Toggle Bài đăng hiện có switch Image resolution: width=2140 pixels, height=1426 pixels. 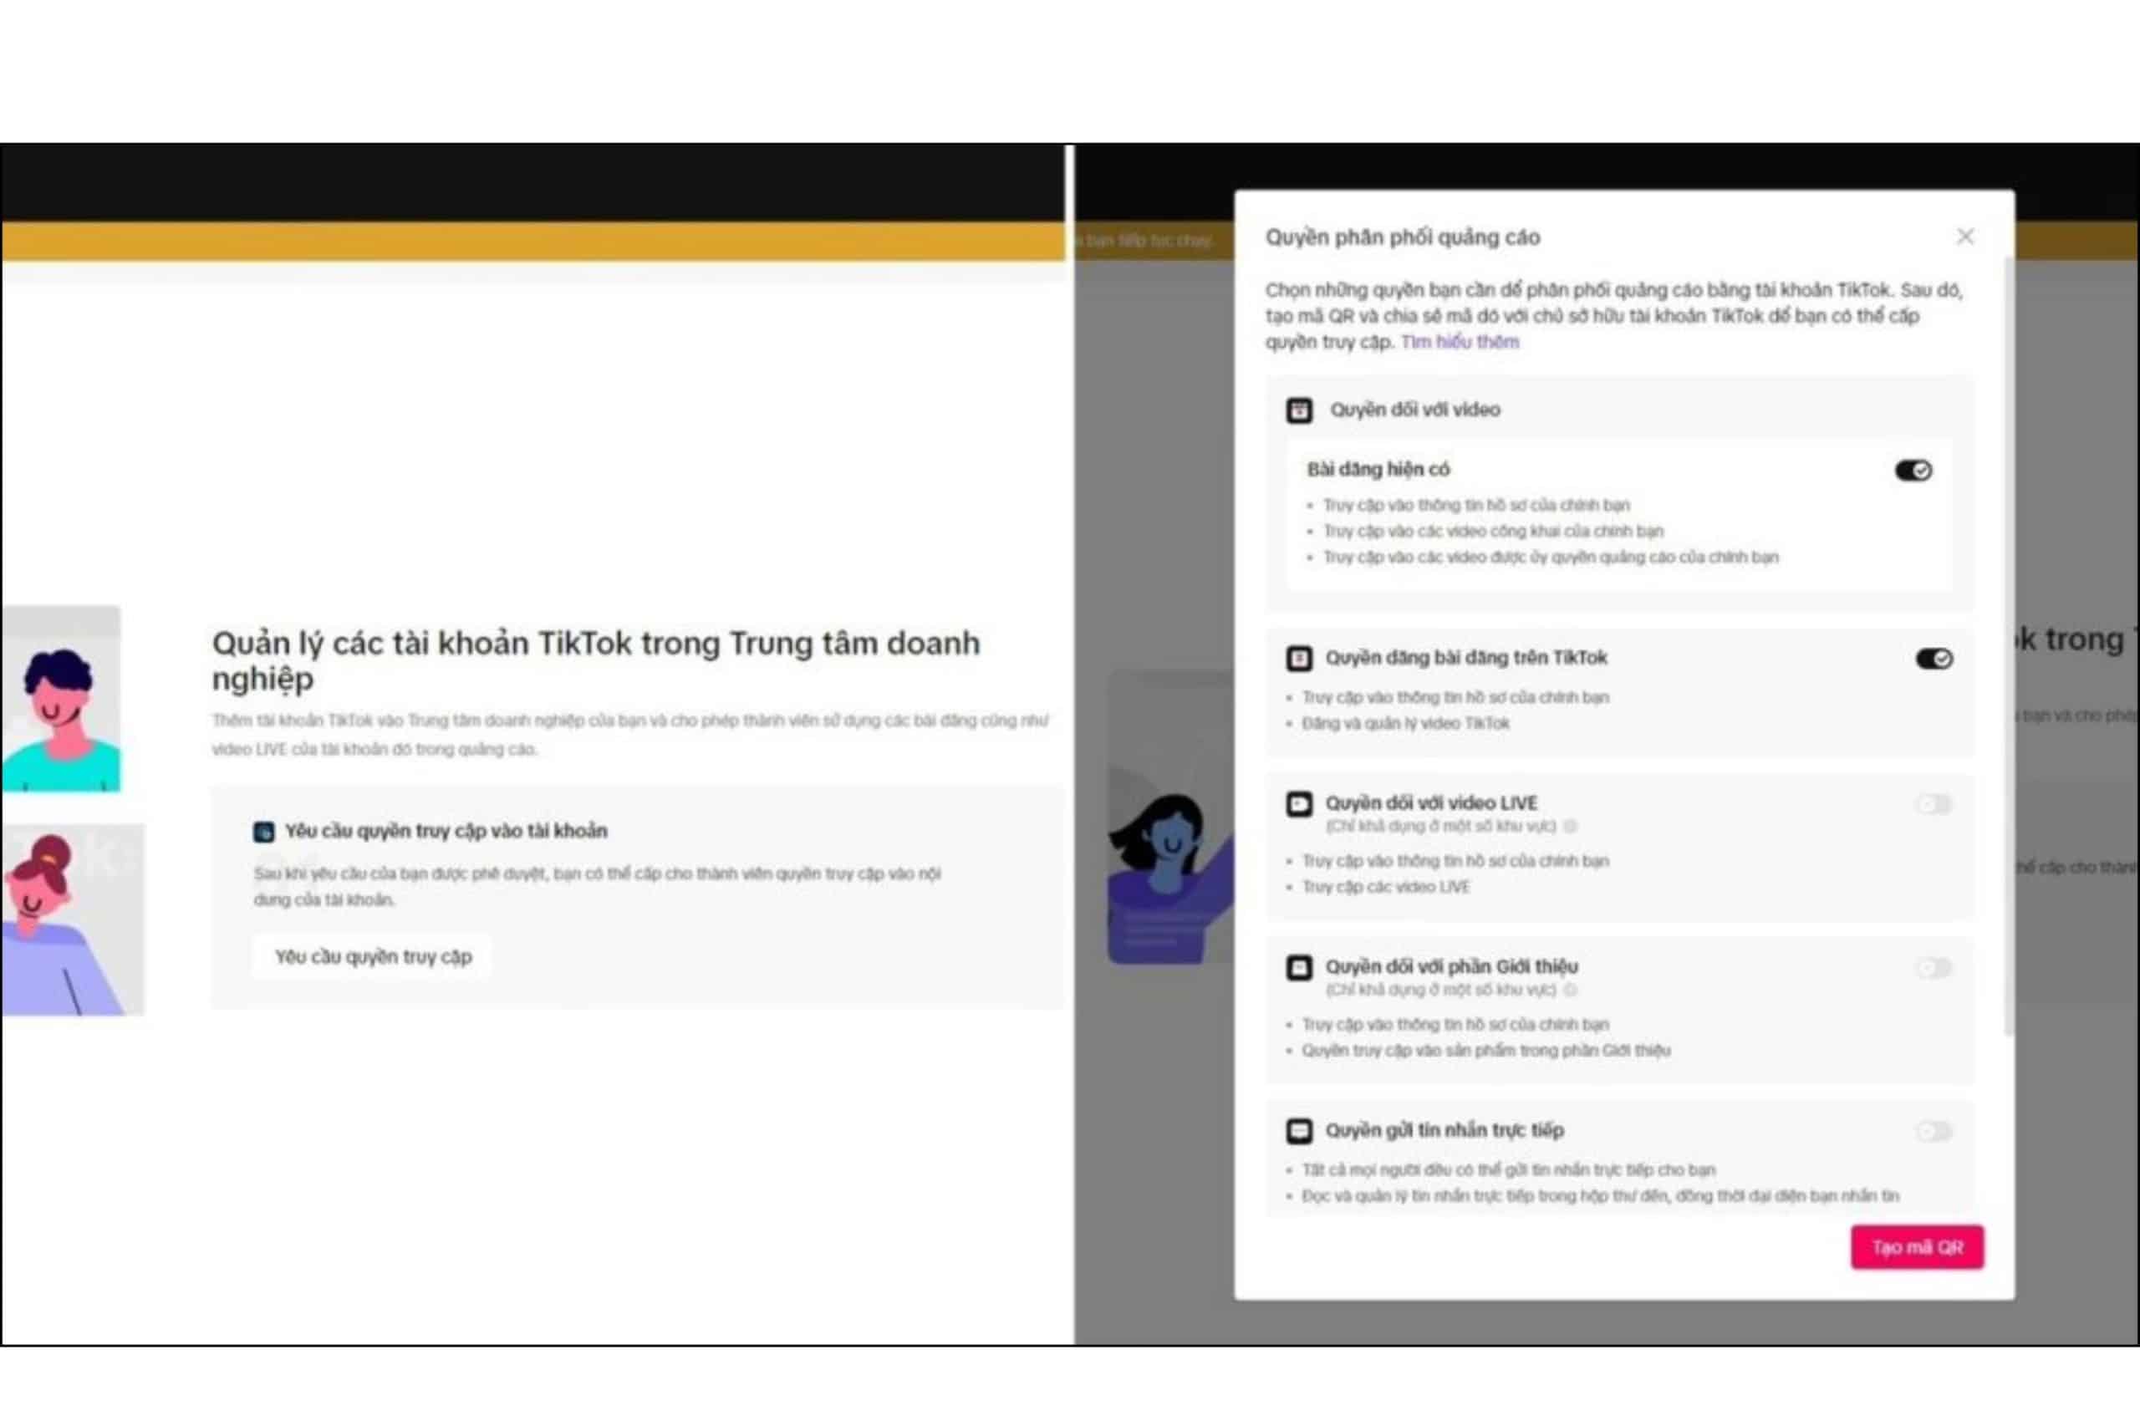click(x=1913, y=471)
